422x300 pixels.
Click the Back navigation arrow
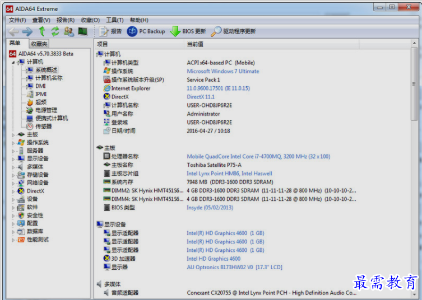pos(13,32)
